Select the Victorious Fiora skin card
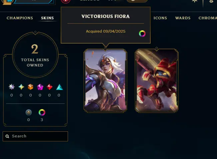 pyautogui.click(x=105, y=81)
